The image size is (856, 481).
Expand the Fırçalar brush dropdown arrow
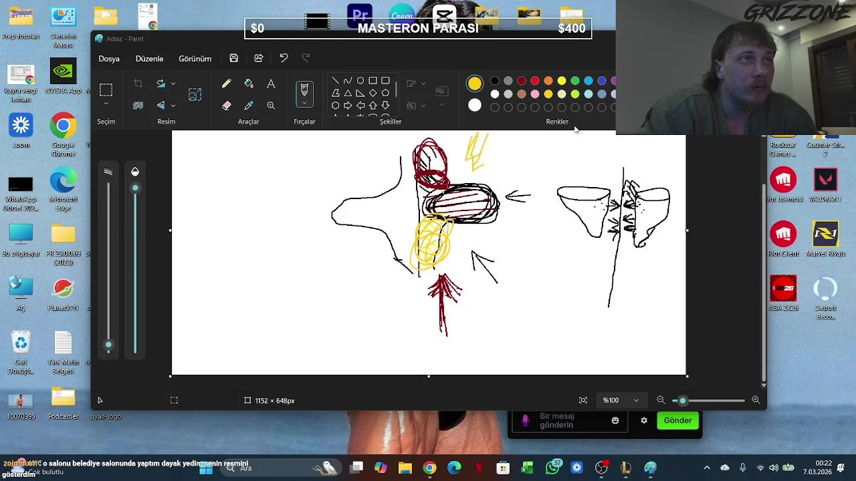click(x=304, y=104)
